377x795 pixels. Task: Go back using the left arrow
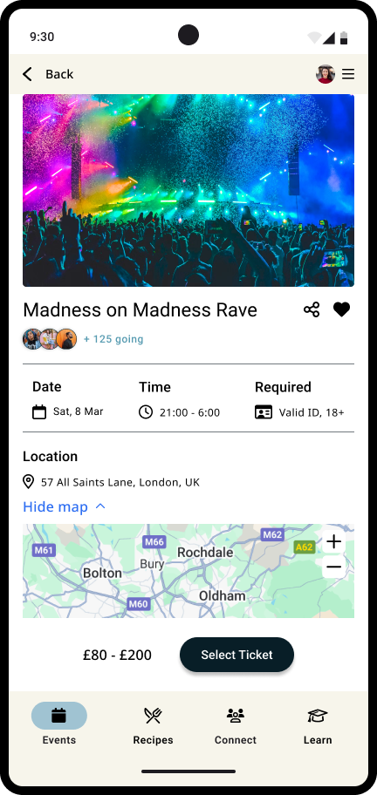[x=27, y=74]
